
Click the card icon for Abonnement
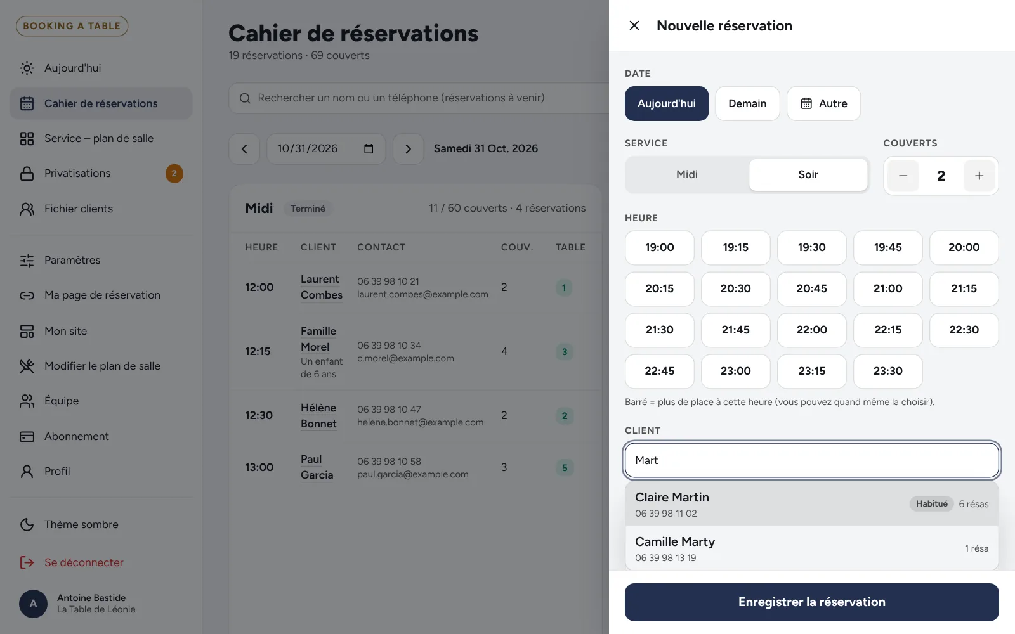coord(27,436)
